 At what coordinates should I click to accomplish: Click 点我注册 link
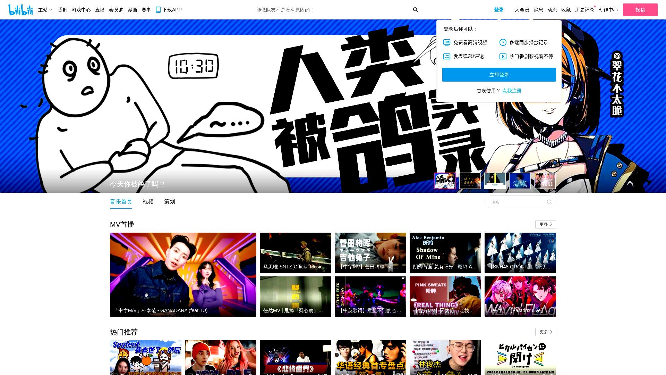coord(512,91)
